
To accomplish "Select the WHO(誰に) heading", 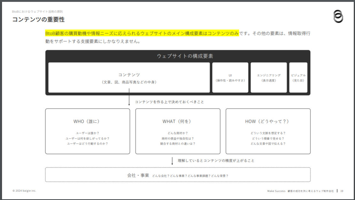I will (87, 122).
